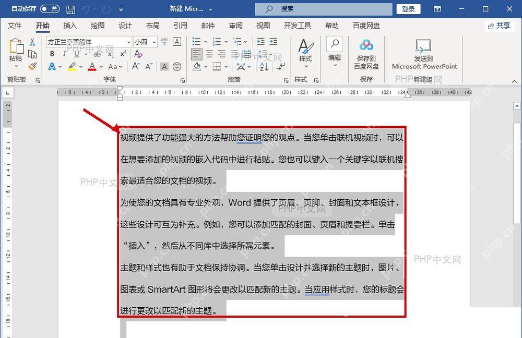The width and height of the screenshot is (522, 338).
Task: Click the Ribbon Display Options icon
Action: pyautogui.click(x=437, y=9)
